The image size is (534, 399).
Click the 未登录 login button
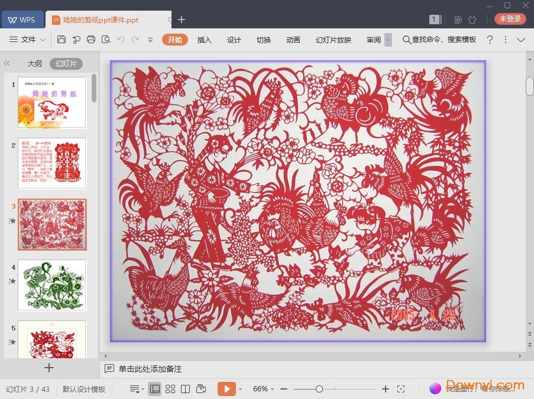tap(510, 19)
